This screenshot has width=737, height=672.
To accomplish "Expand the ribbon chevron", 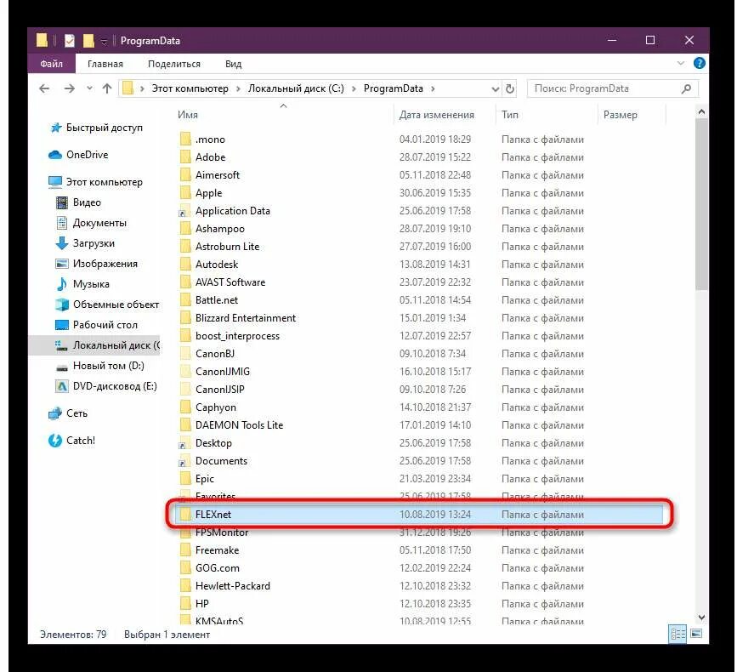I will pos(681,63).
